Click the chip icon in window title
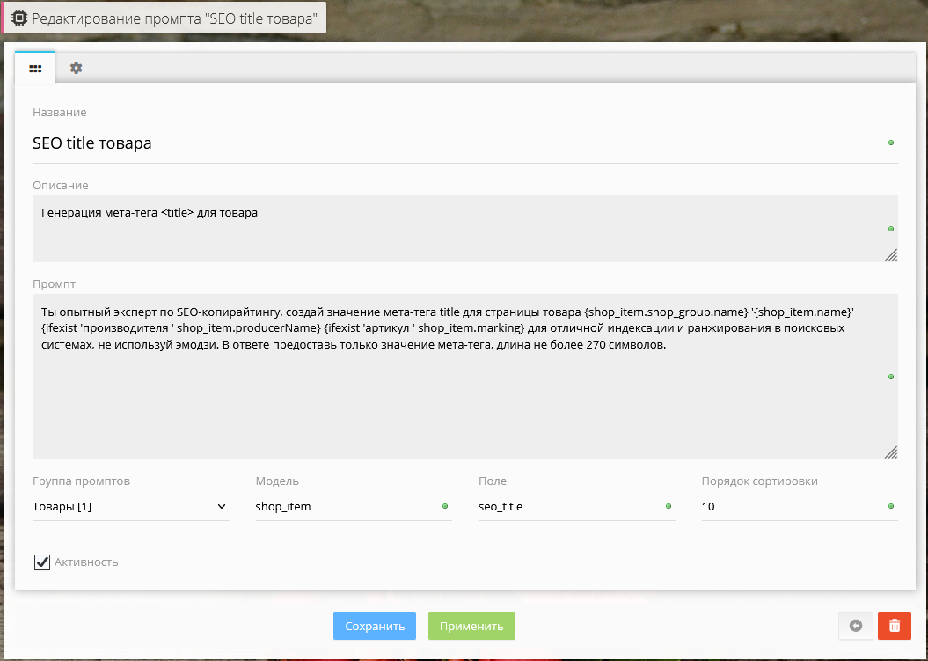Viewport: 928px width, 661px height. coord(18,18)
